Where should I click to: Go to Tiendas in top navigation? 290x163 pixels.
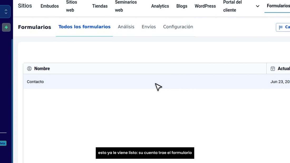pyautogui.click(x=100, y=6)
